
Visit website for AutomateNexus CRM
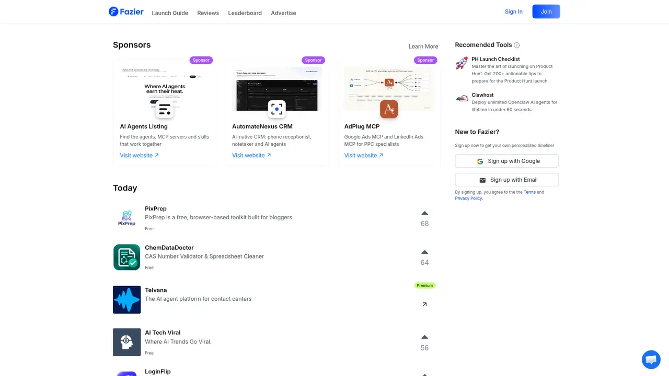point(252,155)
